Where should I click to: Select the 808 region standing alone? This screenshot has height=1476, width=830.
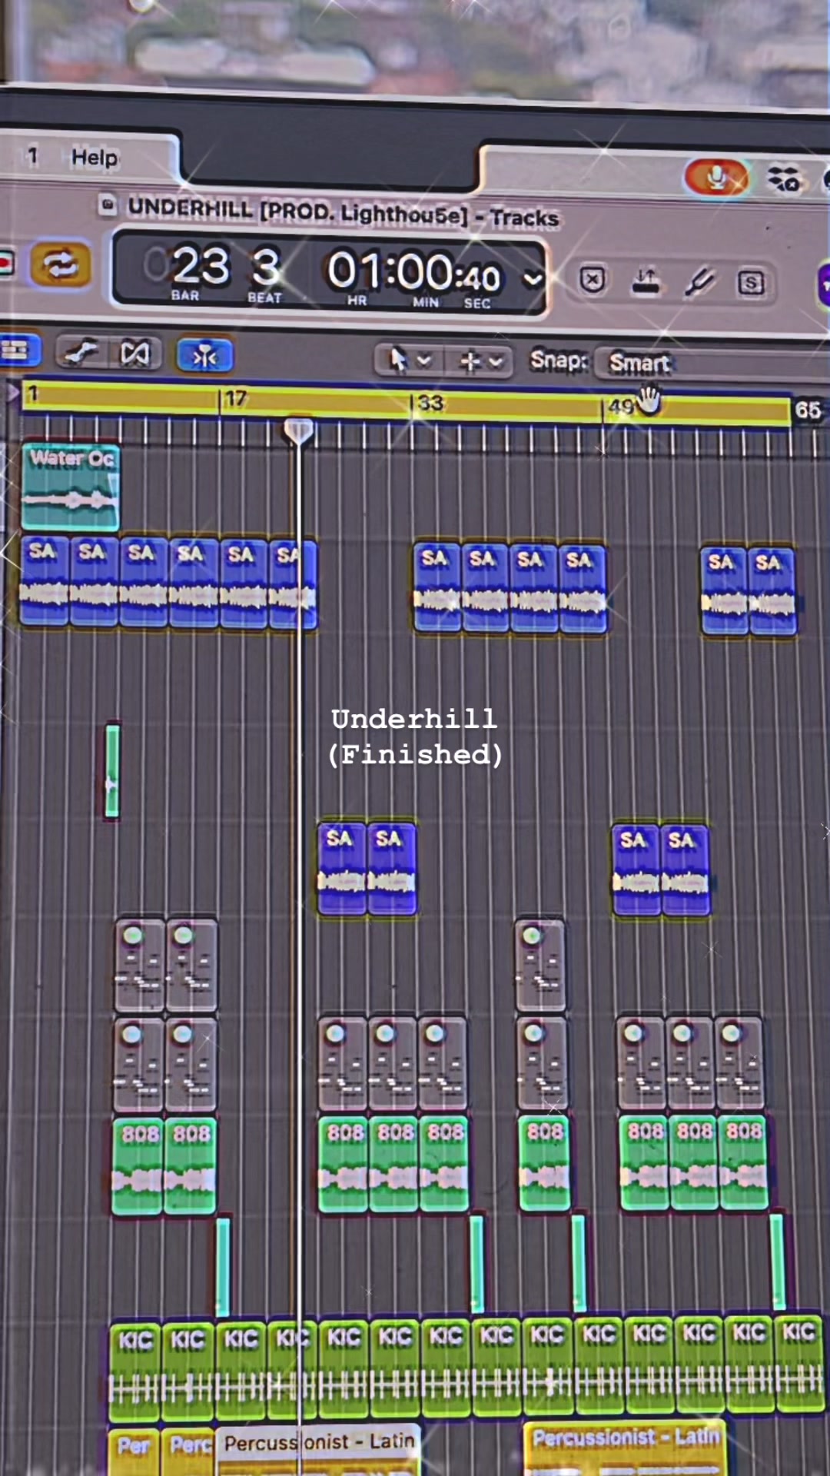pyautogui.click(x=544, y=1164)
